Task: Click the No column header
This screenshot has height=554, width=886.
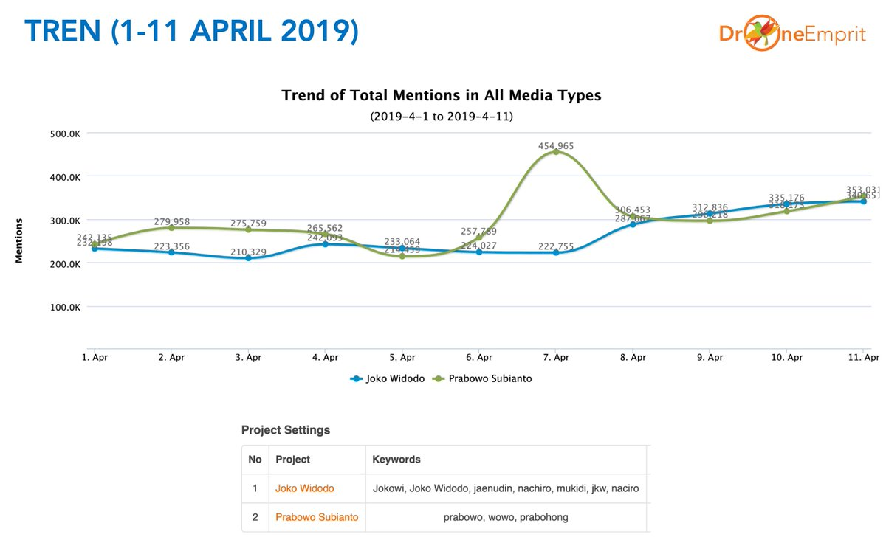Action: pos(255,460)
